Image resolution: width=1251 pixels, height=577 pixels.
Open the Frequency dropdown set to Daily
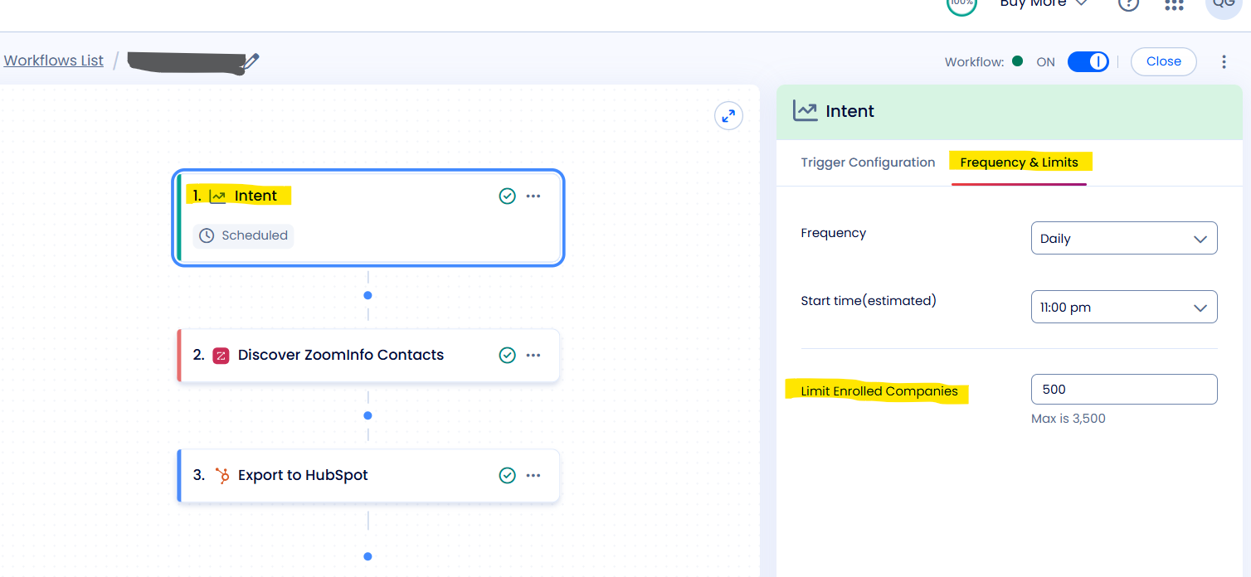(1124, 238)
